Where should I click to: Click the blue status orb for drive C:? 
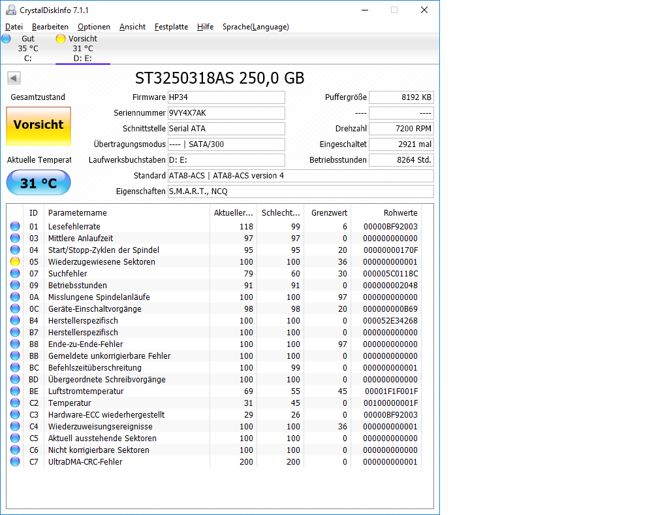7,39
